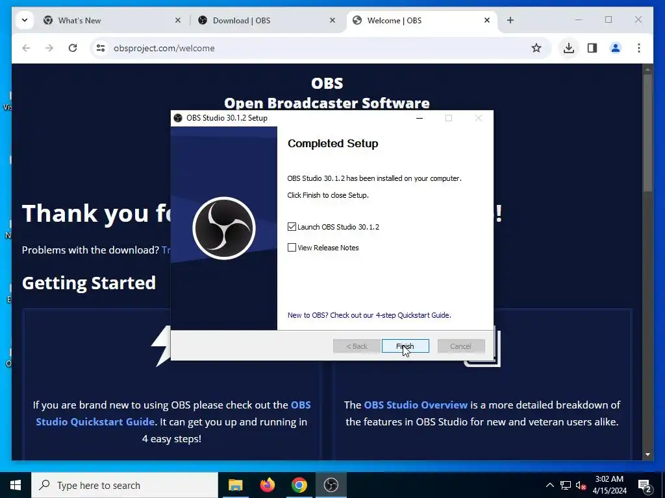This screenshot has height=498, width=665.
Task: Uncheck Launch OBS Studio 30.1.2 checkbox
Action: (292, 227)
